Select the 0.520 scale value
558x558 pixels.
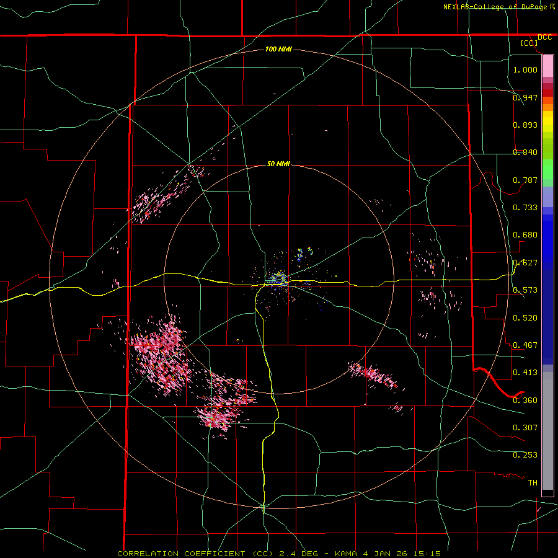click(x=525, y=318)
